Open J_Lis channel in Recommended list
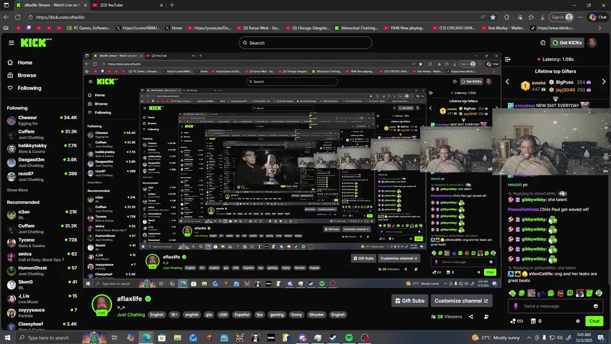 click(42, 299)
